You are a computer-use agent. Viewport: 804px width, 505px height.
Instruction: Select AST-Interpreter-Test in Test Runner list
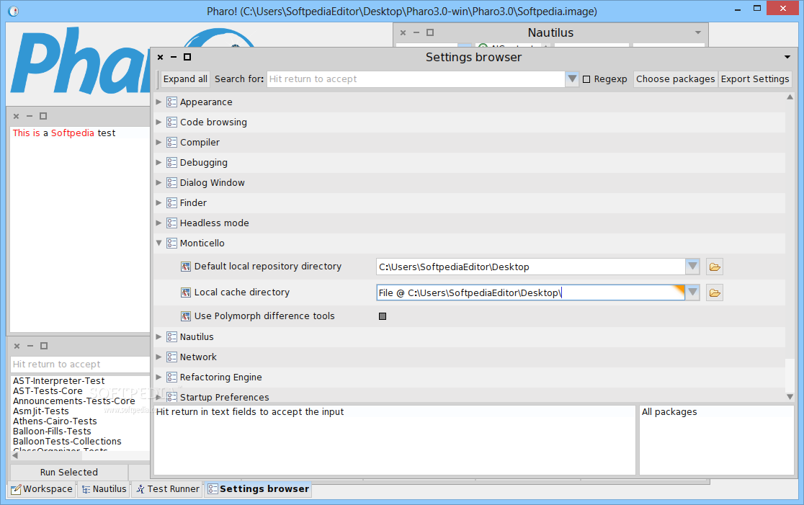tap(58, 381)
